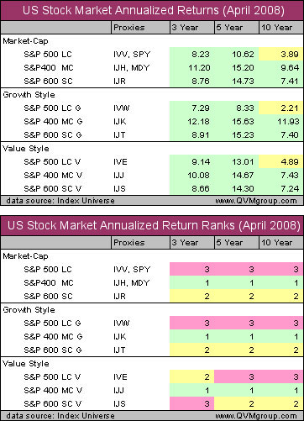Image resolution: width=304 pixels, height=421 pixels.
Task: Click the www.QVMgroup.com link under returns table
Action: pos(256,201)
